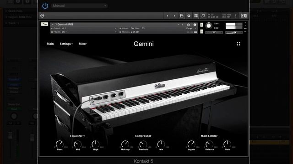Click the instrument volume slider
The image size is (293, 164).
(x=234, y=32)
